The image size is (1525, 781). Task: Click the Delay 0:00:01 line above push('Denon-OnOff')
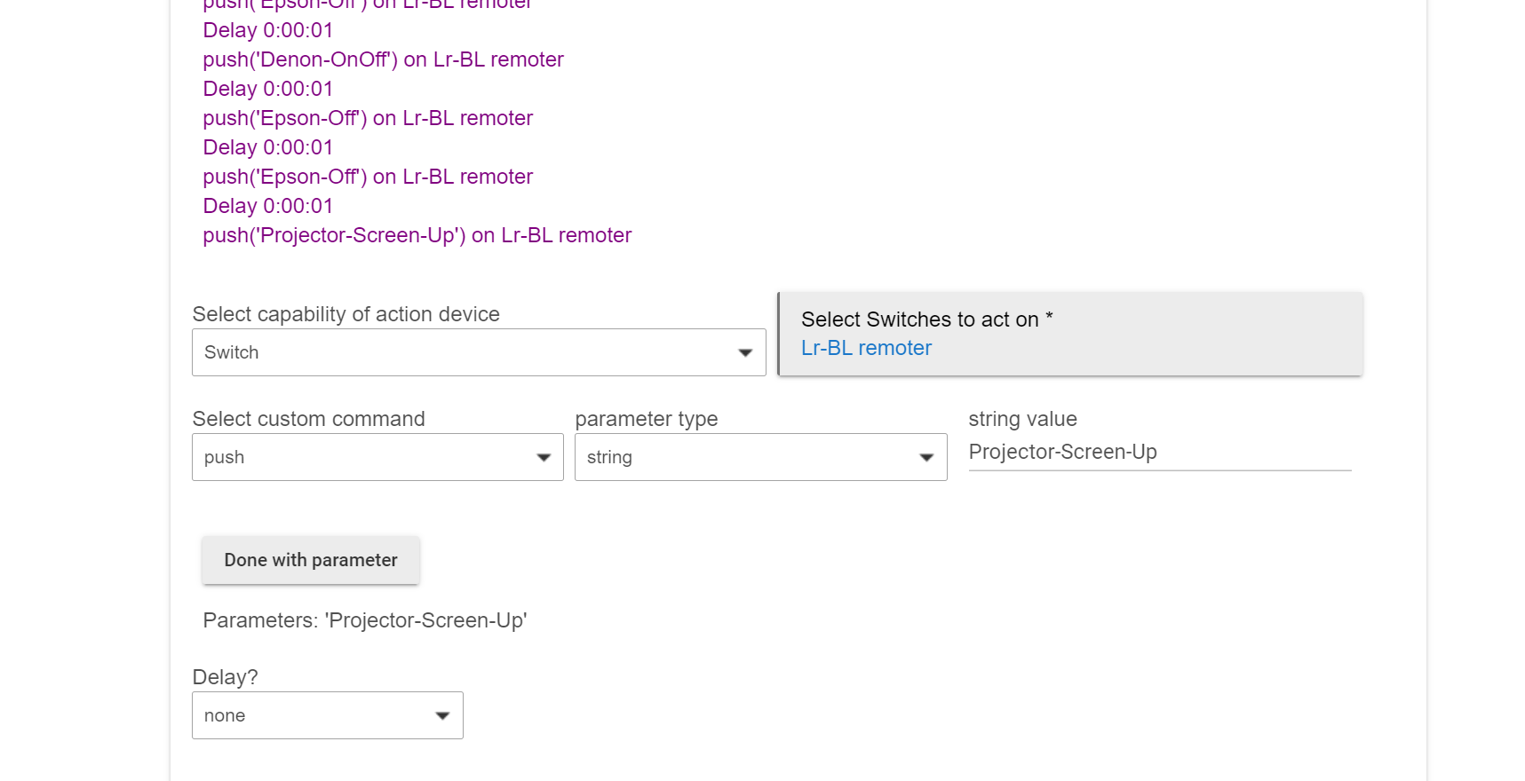267,30
